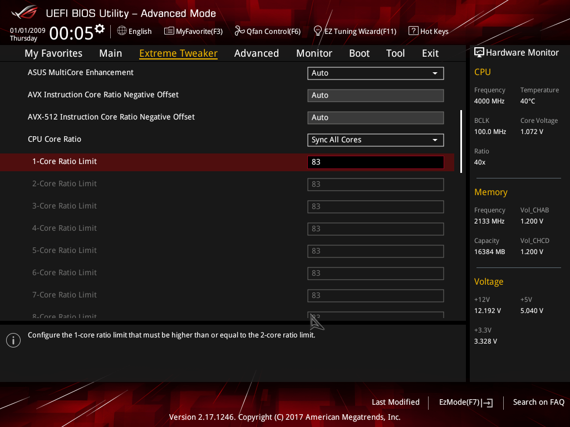The width and height of the screenshot is (570, 427).
Task: Click the globe language icon
Action: (x=122, y=31)
